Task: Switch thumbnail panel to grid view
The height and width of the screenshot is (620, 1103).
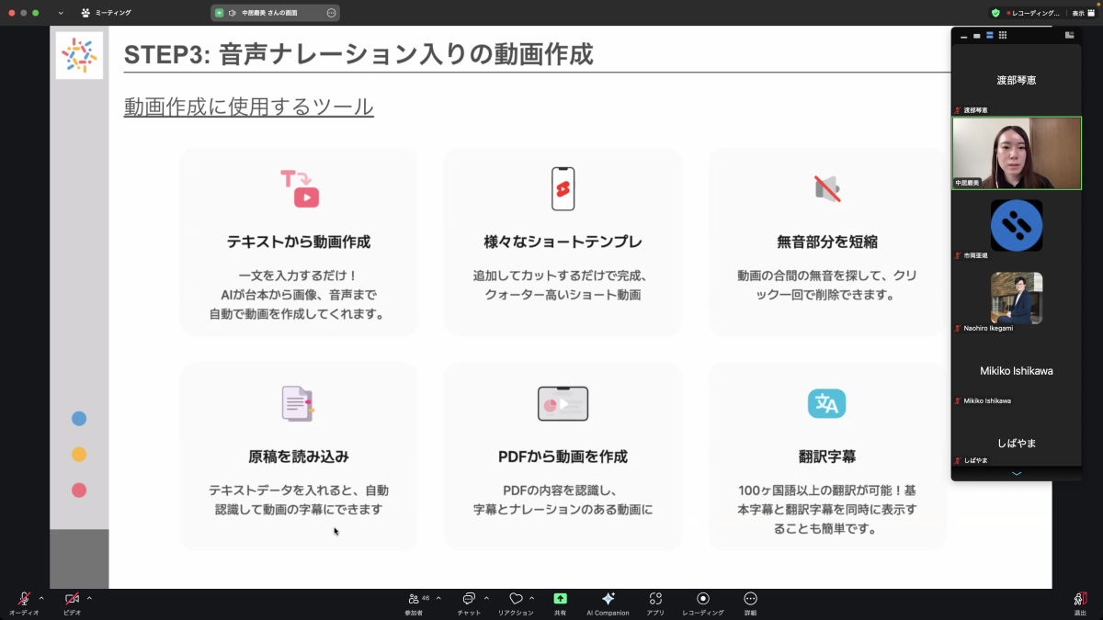Action: (x=1002, y=35)
